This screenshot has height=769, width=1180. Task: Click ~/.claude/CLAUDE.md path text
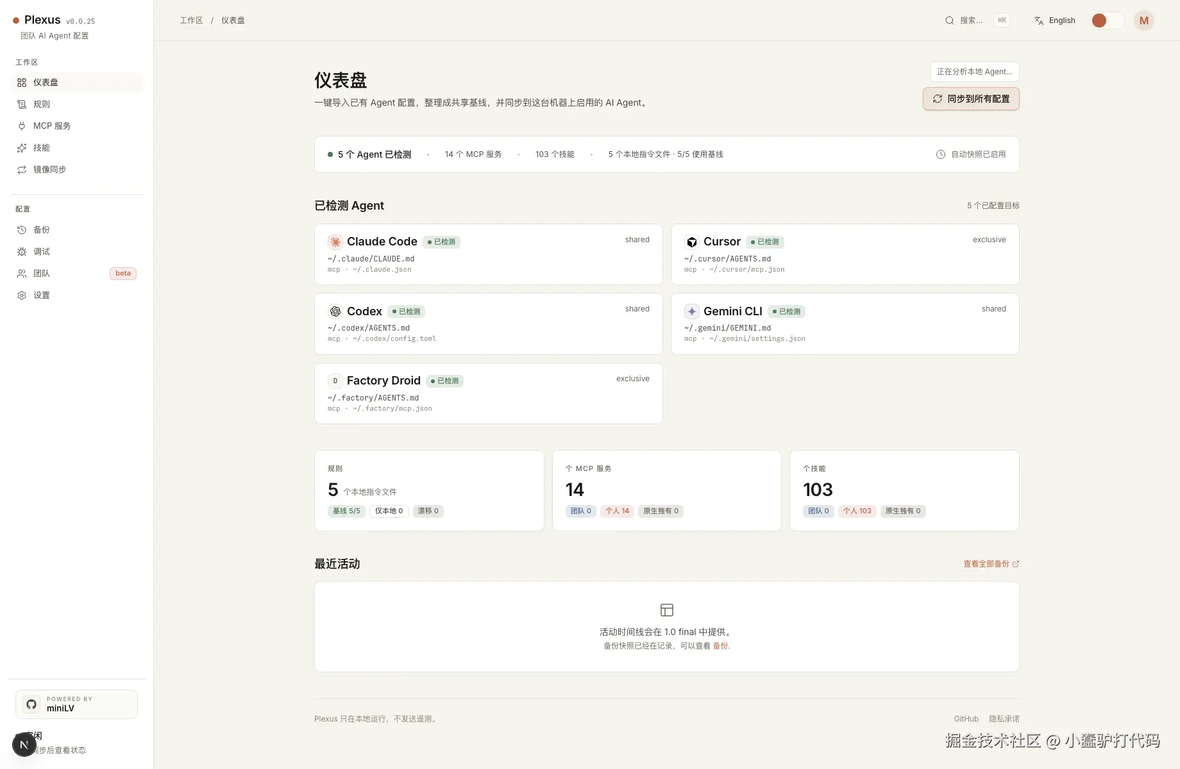point(371,259)
